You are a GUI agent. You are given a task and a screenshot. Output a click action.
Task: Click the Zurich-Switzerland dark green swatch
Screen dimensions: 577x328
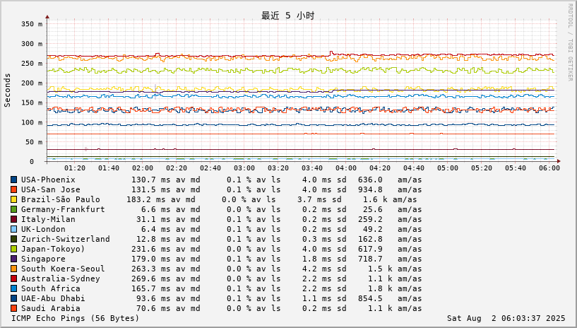13,239
